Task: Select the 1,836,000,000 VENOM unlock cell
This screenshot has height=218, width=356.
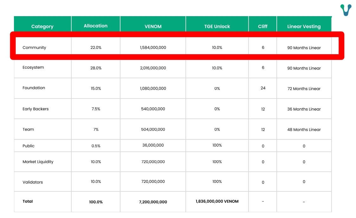Action: (x=217, y=201)
